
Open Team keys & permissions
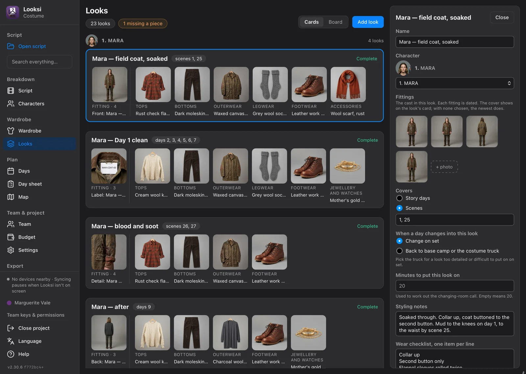pyautogui.click(x=36, y=315)
